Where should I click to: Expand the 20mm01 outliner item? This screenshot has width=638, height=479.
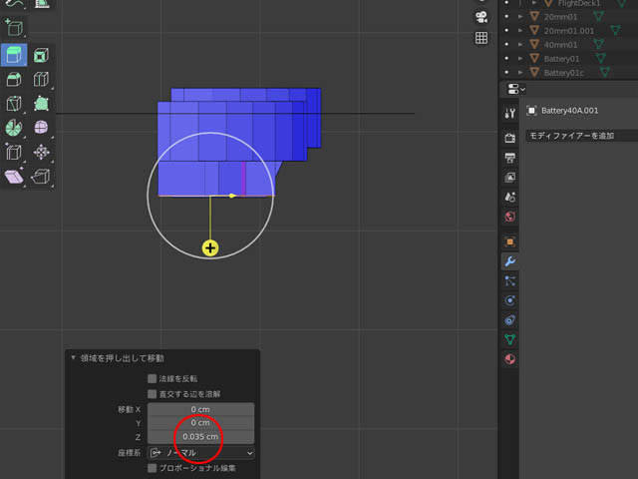click(520, 17)
